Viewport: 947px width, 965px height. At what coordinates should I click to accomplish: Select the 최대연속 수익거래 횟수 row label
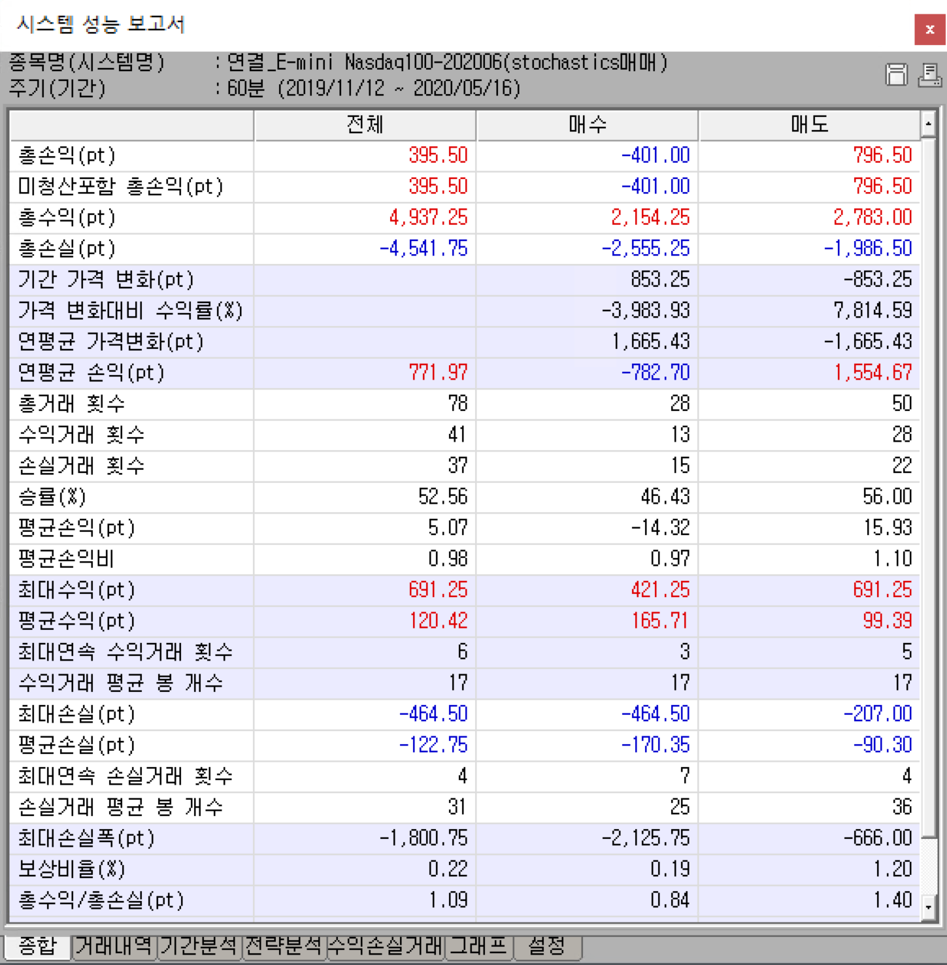125,652
